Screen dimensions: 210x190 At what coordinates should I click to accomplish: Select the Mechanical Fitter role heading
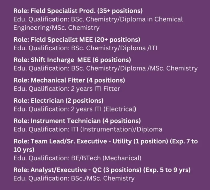point(69,80)
